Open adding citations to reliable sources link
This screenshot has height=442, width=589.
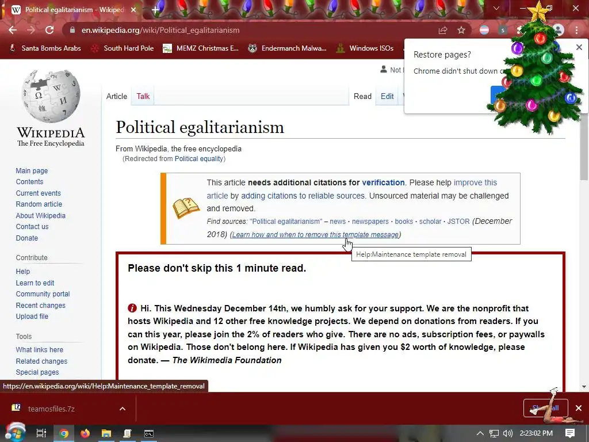[303, 196]
